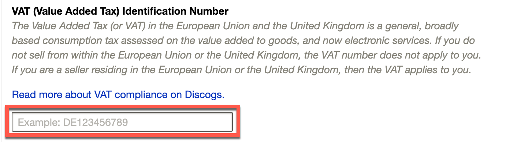Focus the field showing Example: DE123456789

pyautogui.click(x=122, y=122)
